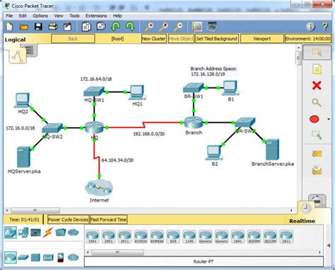Screen dimensions: 335x270
Task: Click the device list right scroll arrow
Action: tap(319, 252)
